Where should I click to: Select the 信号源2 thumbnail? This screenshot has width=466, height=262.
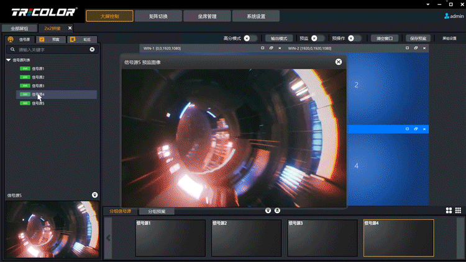247,238
